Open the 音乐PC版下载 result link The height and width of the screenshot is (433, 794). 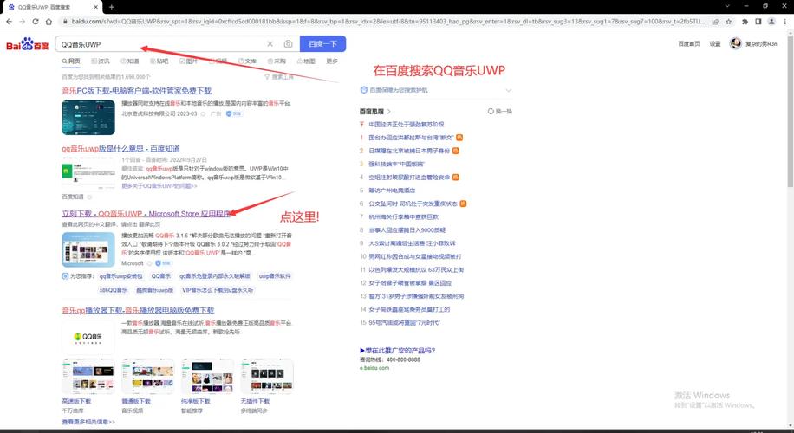(x=137, y=91)
